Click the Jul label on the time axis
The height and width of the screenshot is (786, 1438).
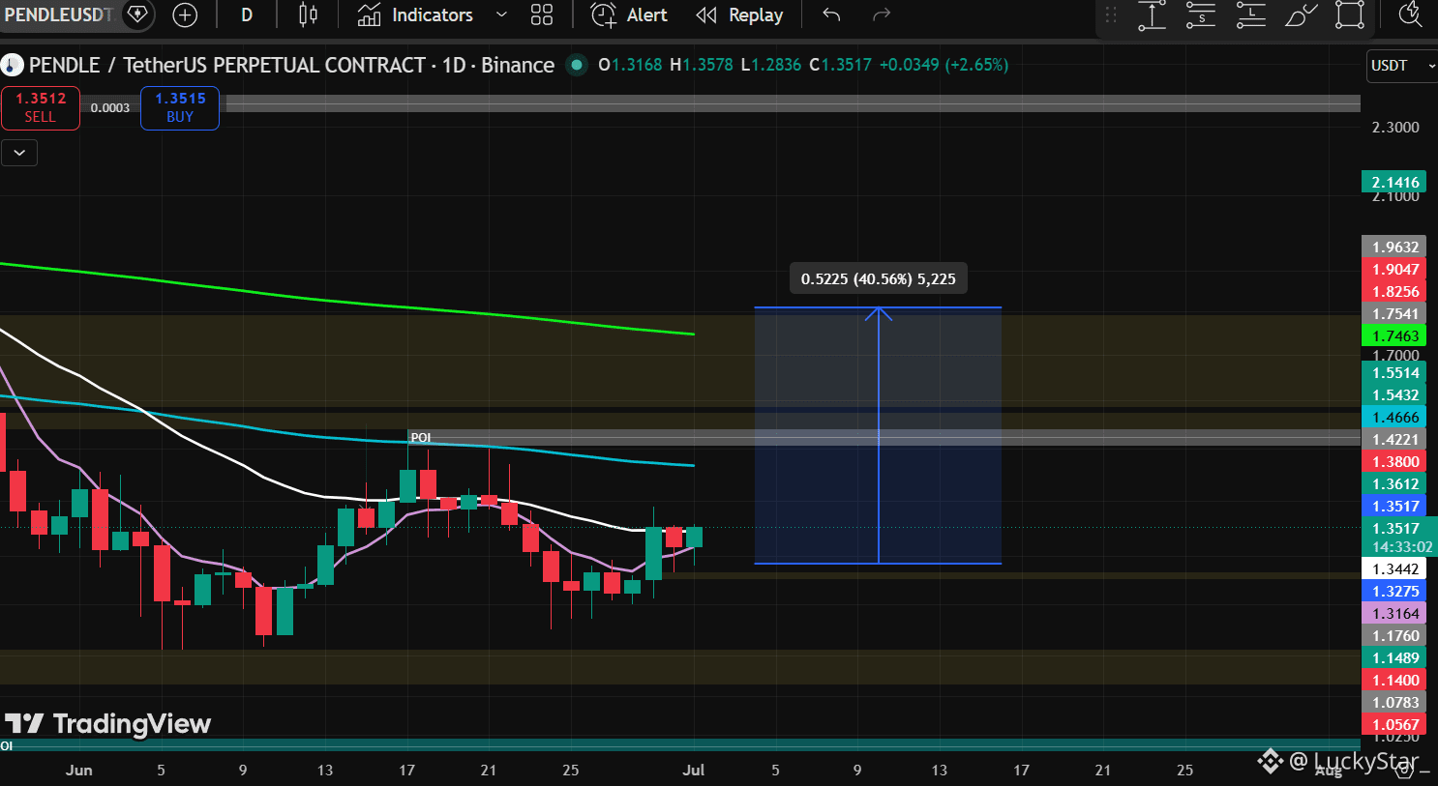tap(693, 770)
